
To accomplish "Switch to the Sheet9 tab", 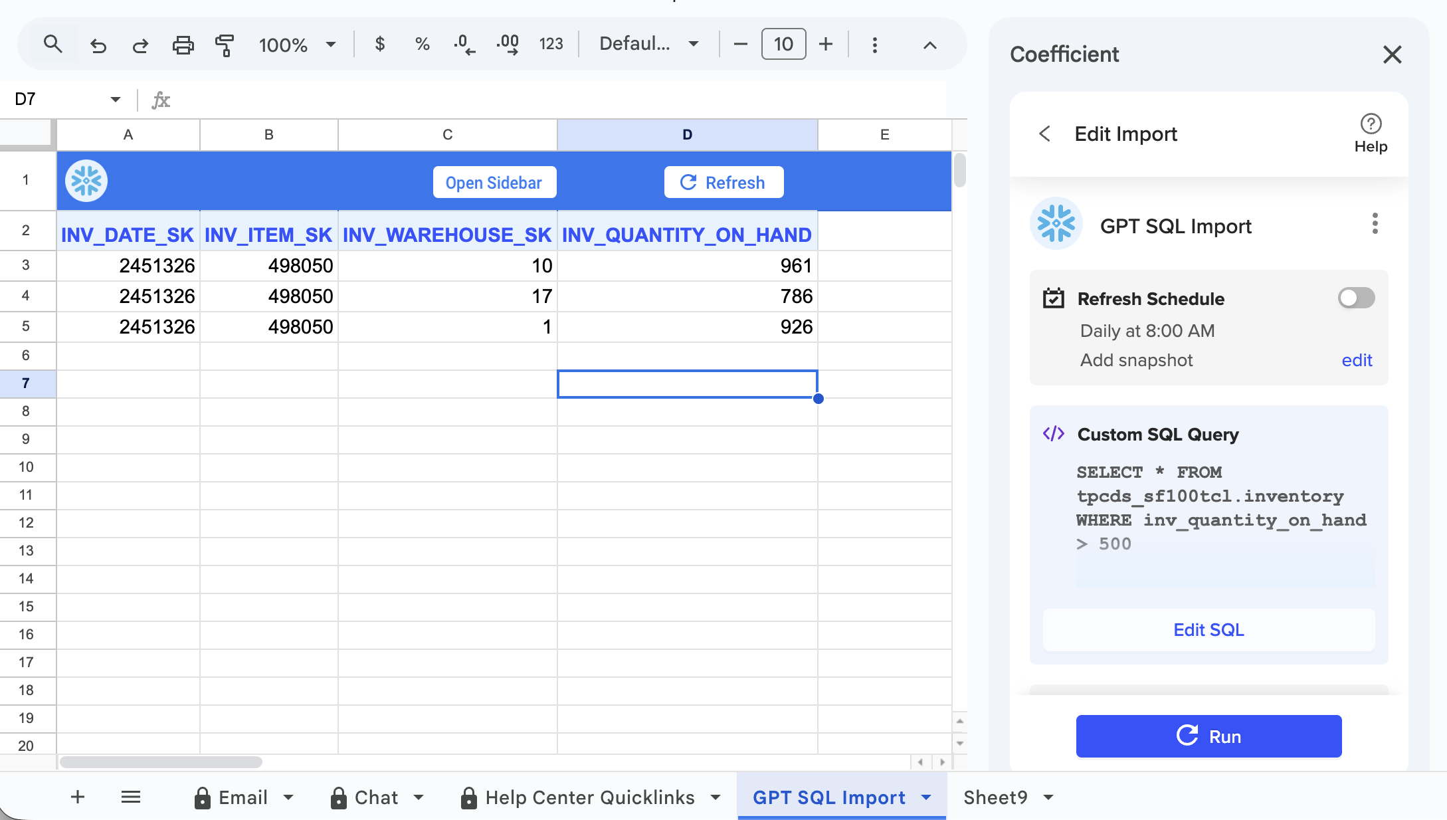I will point(995,797).
